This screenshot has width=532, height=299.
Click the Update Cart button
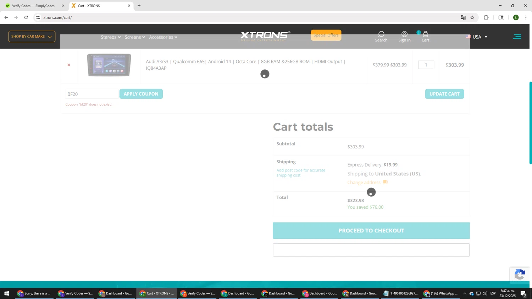point(444,94)
